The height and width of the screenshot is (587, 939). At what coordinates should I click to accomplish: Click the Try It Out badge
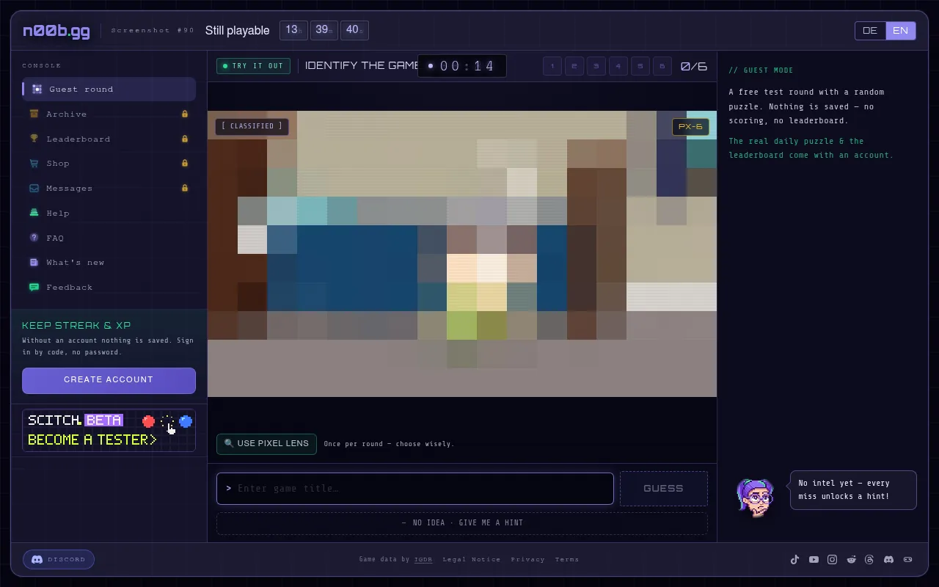coord(253,66)
